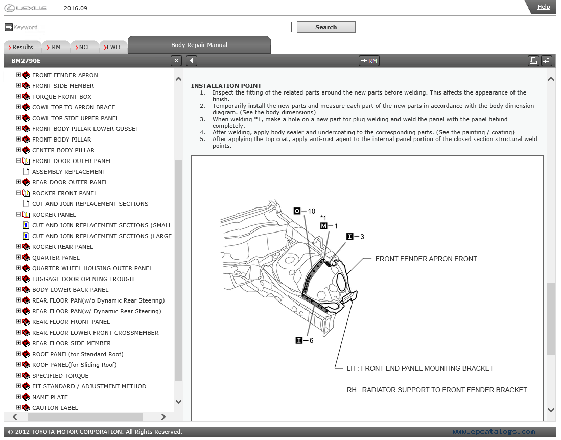Click content pane scroll-up arrow

point(551,79)
